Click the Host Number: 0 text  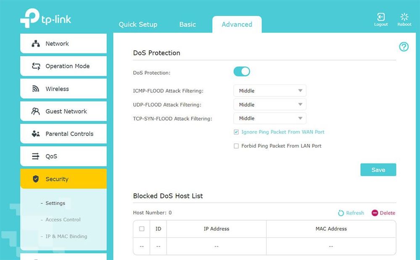pos(153,213)
